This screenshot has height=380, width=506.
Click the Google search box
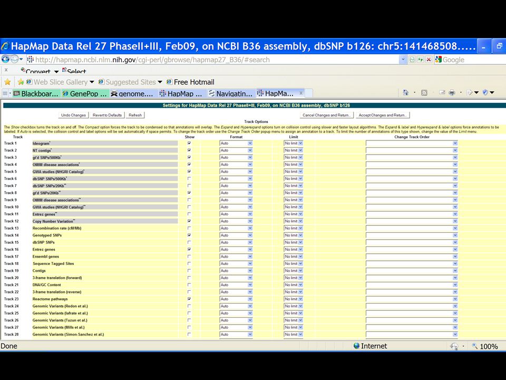[471, 60]
